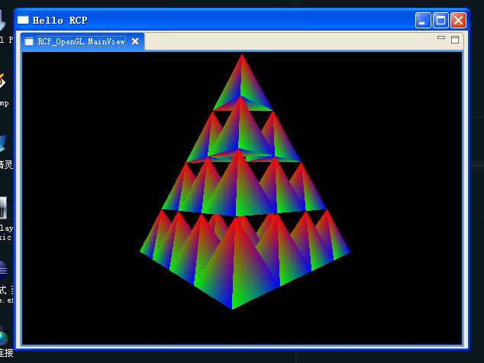Viewport: 484px width, 363px height.
Task: Minimize the MainView view panel
Action: (x=441, y=38)
